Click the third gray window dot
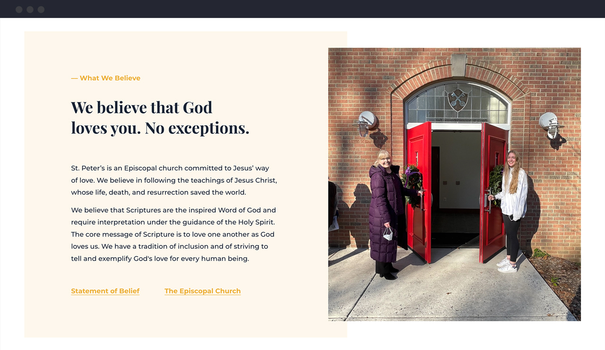605x350 pixels. tap(41, 9)
